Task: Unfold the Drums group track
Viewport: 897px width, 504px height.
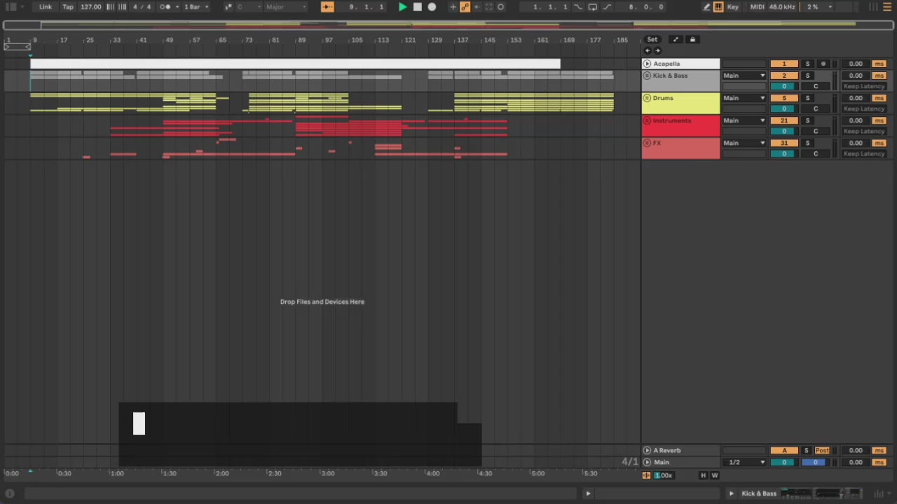Action: point(647,98)
